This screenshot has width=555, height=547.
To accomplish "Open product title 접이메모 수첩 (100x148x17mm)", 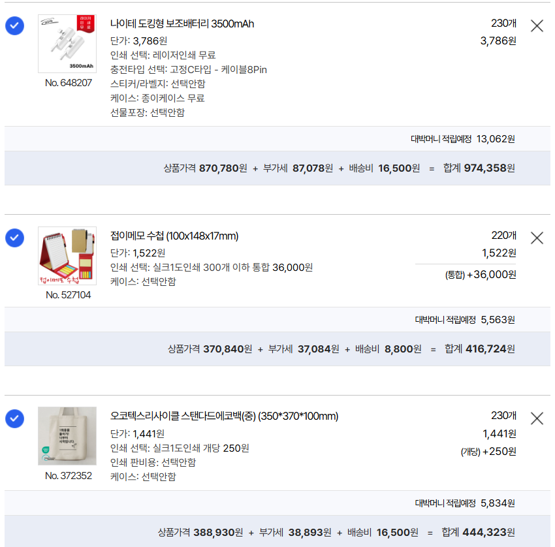I will coord(174,236).
